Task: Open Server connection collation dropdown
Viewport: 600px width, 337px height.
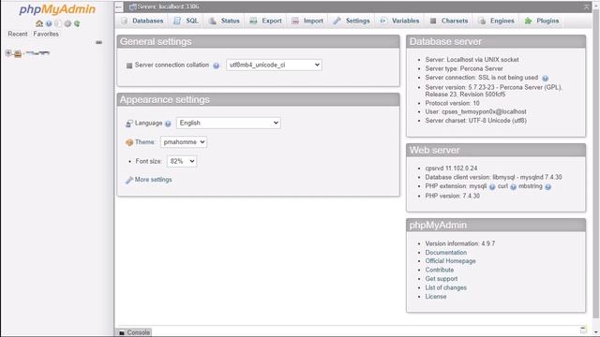Action: 274,65
